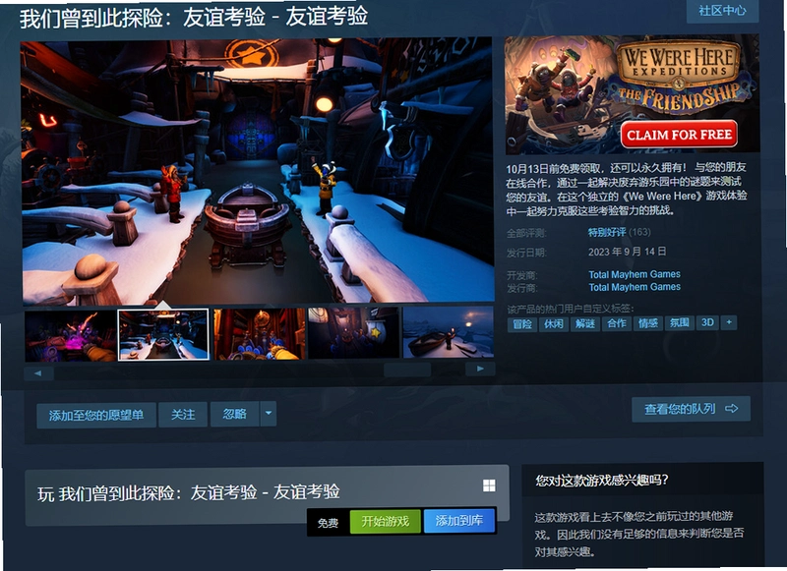Open the 社区中心 community hub button
This screenshot has width=787, height=571.
pos(722,11)
